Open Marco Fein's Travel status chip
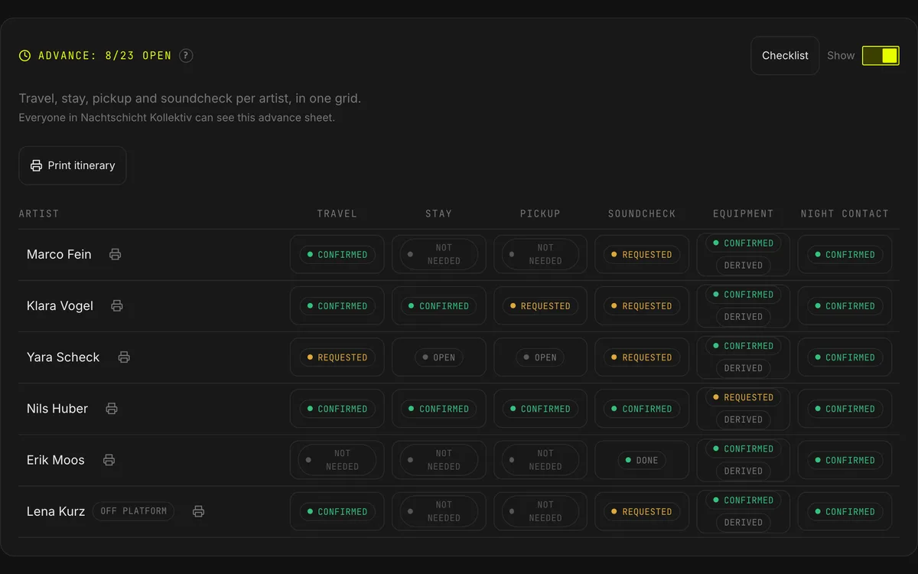This screenshot has width=918, height=574. 337,255
